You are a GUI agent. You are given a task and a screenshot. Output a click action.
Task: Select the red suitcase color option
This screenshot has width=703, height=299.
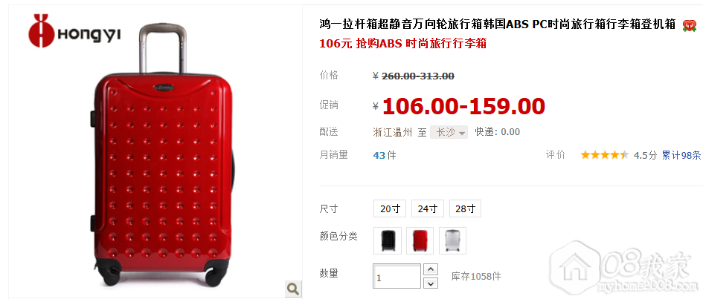coord(420,240)
